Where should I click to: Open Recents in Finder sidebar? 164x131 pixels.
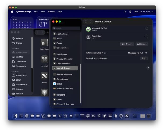[x=20, y=38]
